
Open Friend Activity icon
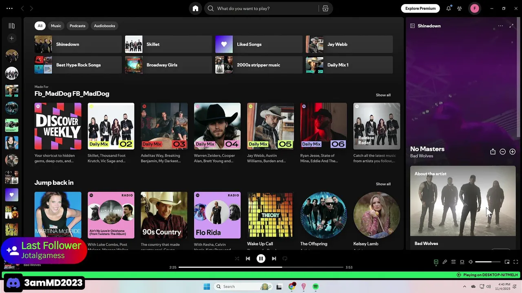(460, 9)
